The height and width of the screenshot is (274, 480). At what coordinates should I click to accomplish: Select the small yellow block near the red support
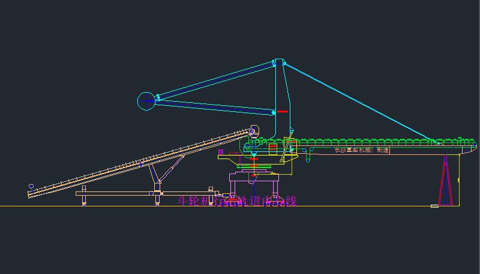434,206
